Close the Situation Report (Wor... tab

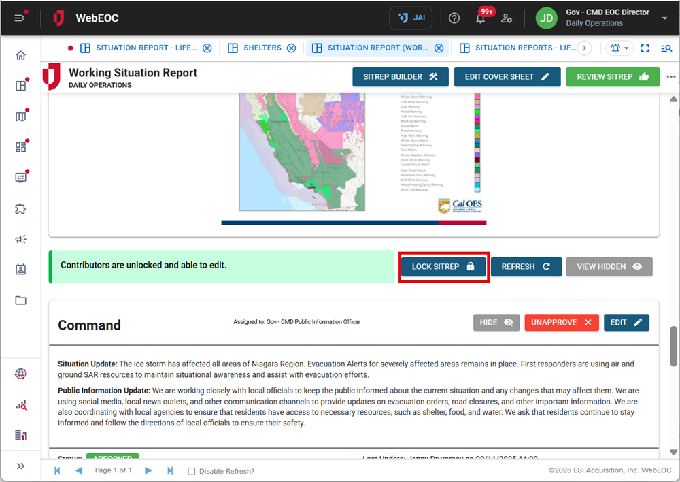point(439,48)
